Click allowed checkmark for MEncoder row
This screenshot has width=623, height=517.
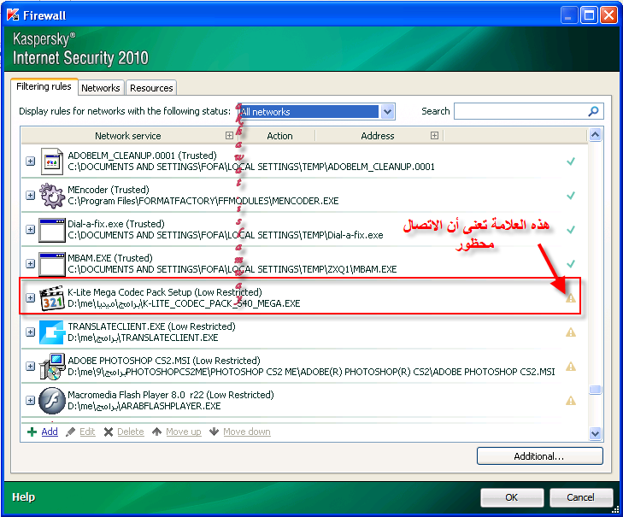[x=571, y=196]
